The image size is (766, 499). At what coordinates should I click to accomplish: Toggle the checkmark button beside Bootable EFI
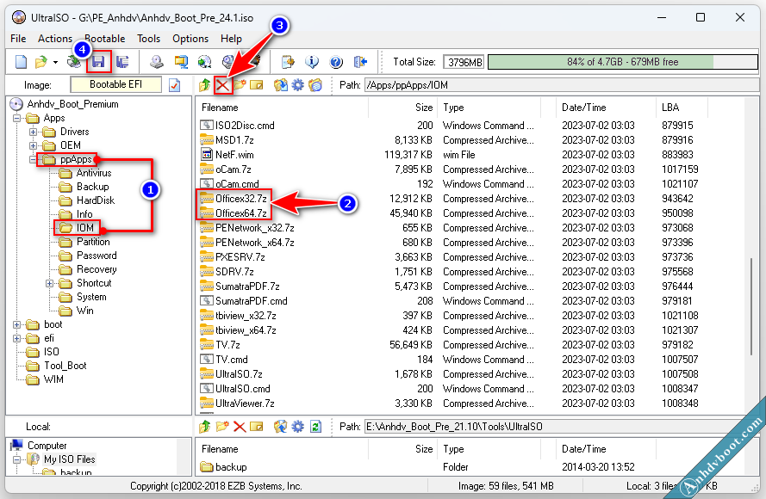(174, 85)
